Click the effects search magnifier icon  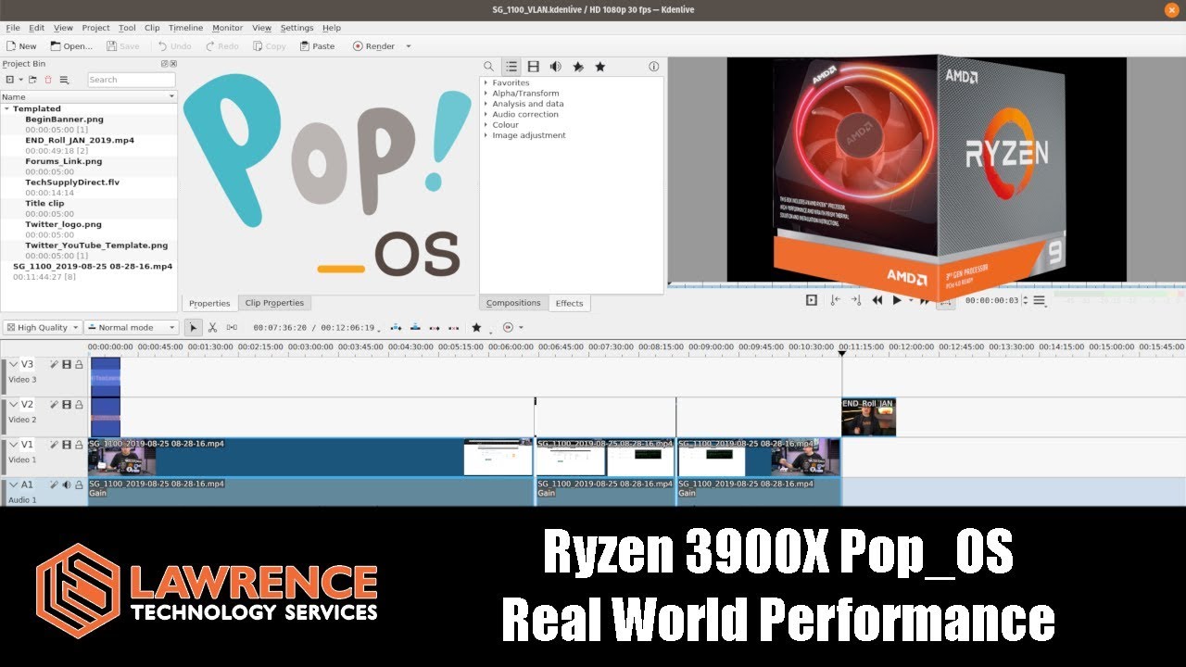[x=488, y=67]
